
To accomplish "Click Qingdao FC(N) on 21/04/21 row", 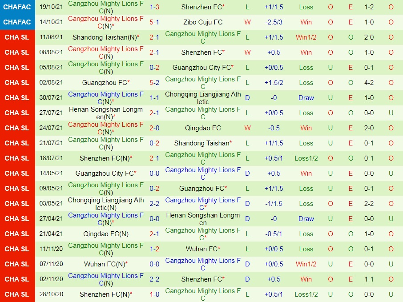I will [105, 234].
